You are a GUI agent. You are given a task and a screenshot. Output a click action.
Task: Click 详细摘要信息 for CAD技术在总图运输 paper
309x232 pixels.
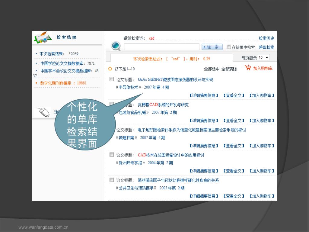tap(204, 171)
